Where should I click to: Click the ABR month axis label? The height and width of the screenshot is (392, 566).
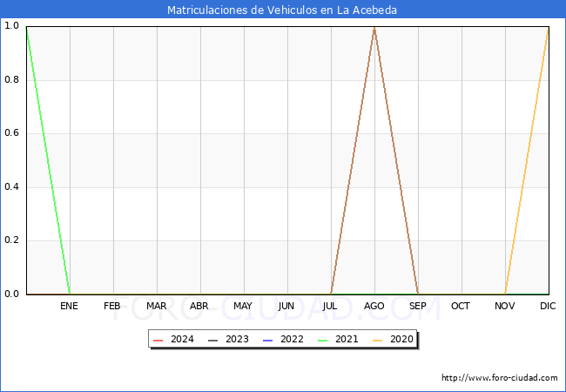pos(199,306)
